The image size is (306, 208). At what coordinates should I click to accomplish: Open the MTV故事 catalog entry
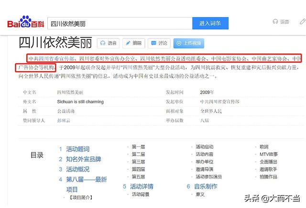pyautogui.click(x=269, y=154)
